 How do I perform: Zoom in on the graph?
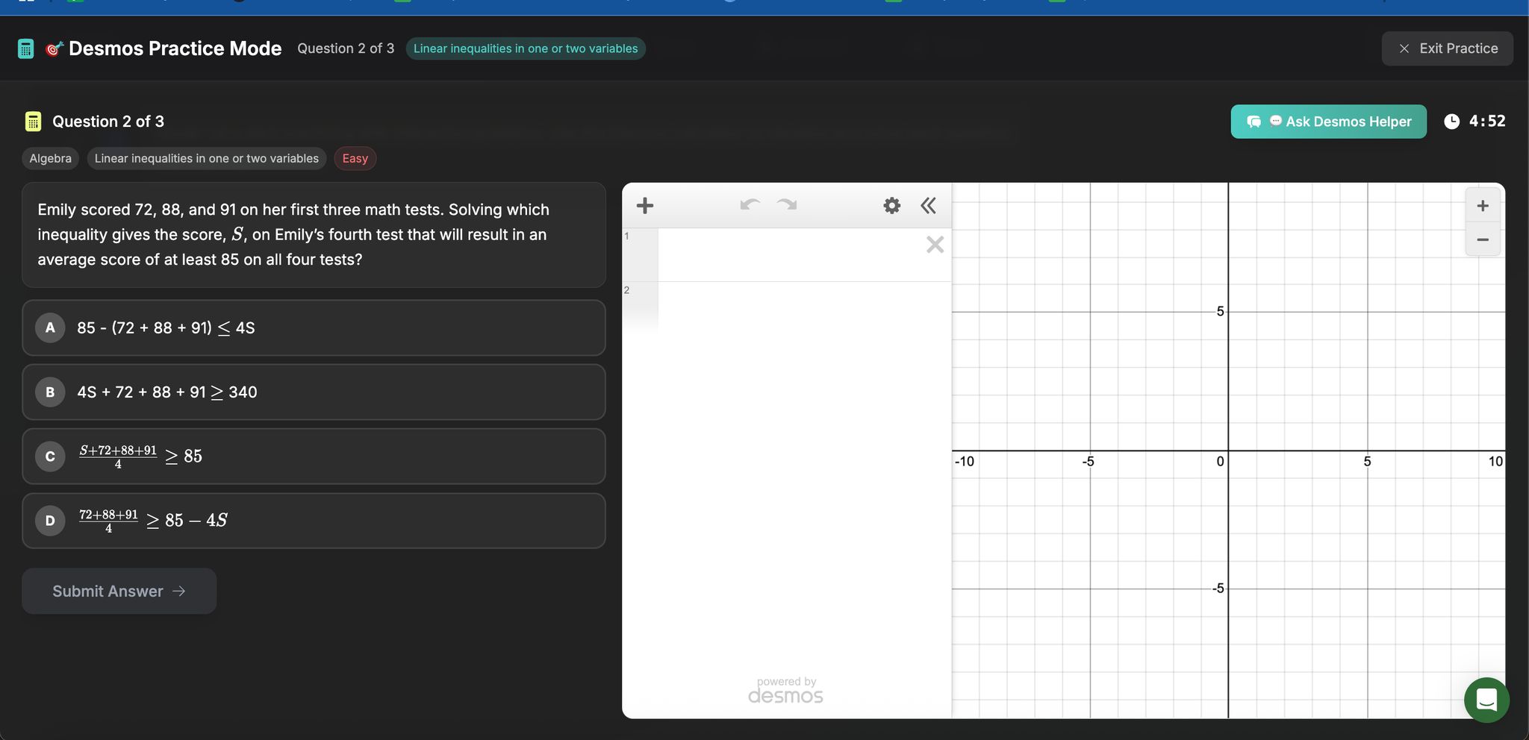(x=1483, y=206)
